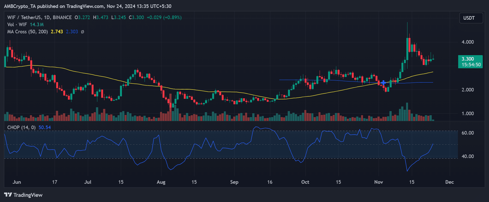Image resolution: width=489 pixels, height=202 pixels.
Task: Click the USDT currency button
Action: [471, 18]
